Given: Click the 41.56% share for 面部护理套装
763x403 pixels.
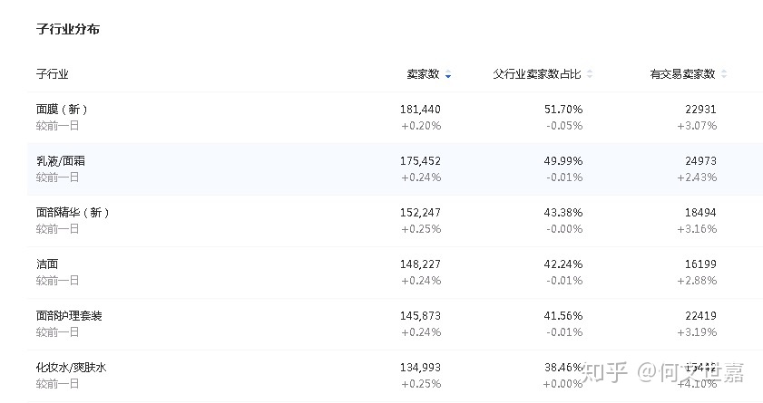Looking at the screenshot, I should [563, 316].
